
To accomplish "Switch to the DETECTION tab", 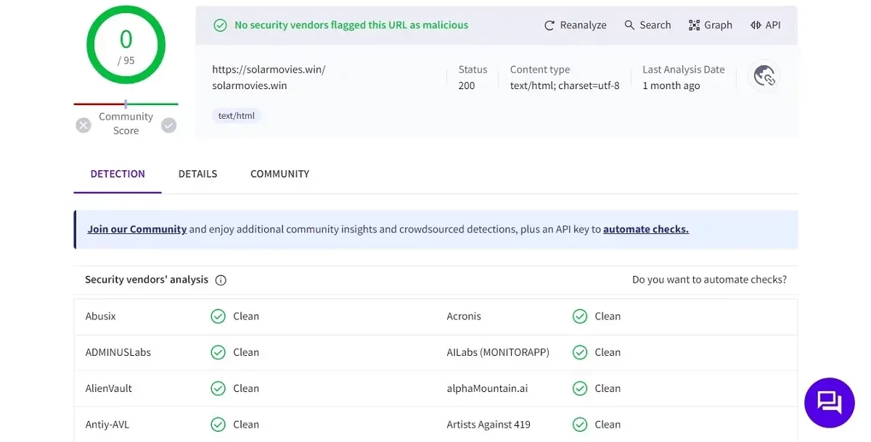I will click(x=118, y=174).
